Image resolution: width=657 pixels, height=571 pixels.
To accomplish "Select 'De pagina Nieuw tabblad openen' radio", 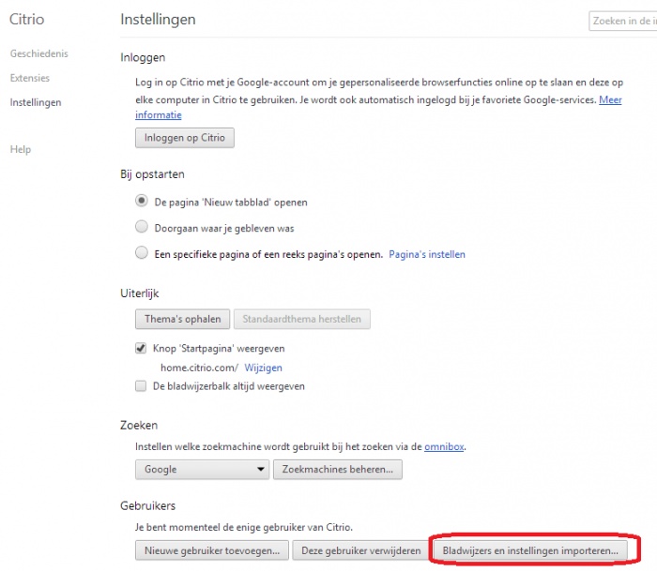I will click(x=142, y=201).
